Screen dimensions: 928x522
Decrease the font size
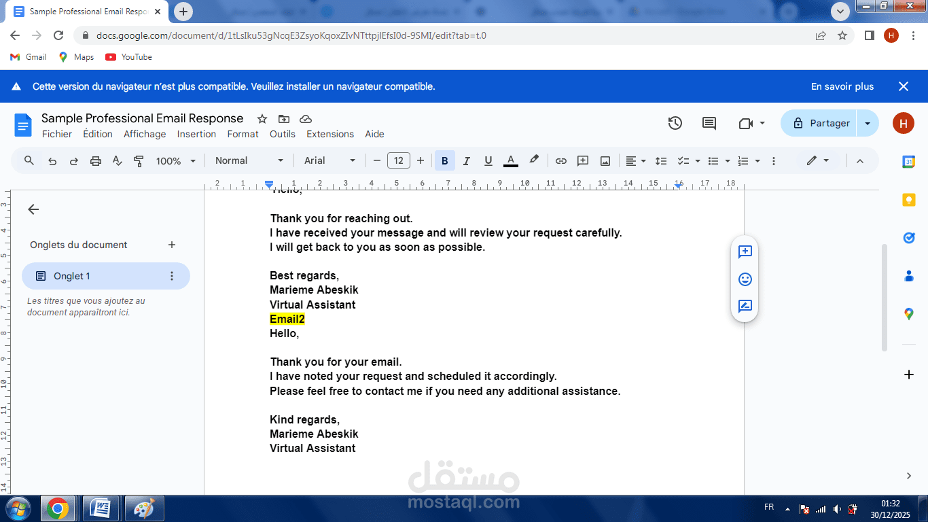(x=377, y=161)
